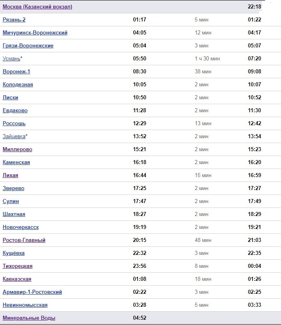
Task: Open the Воронеж-1 station link
Action: (16, 72)
